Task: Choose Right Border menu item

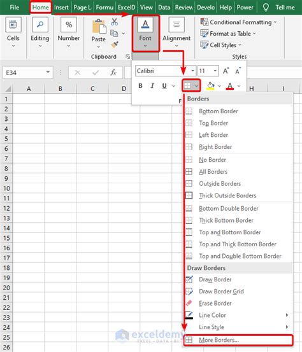Action: click(x=239, y=147)
